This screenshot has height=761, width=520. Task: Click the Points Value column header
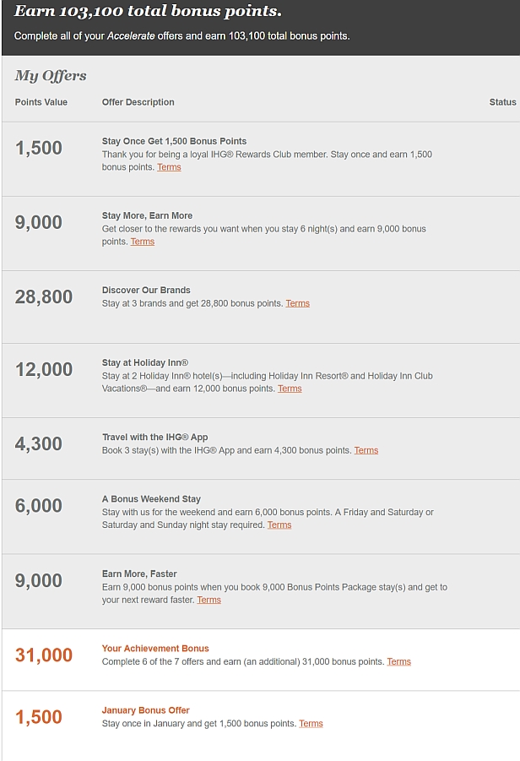pyautogui.click(x=41, y=102)
